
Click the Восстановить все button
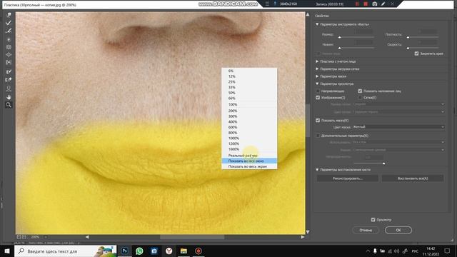413,178
